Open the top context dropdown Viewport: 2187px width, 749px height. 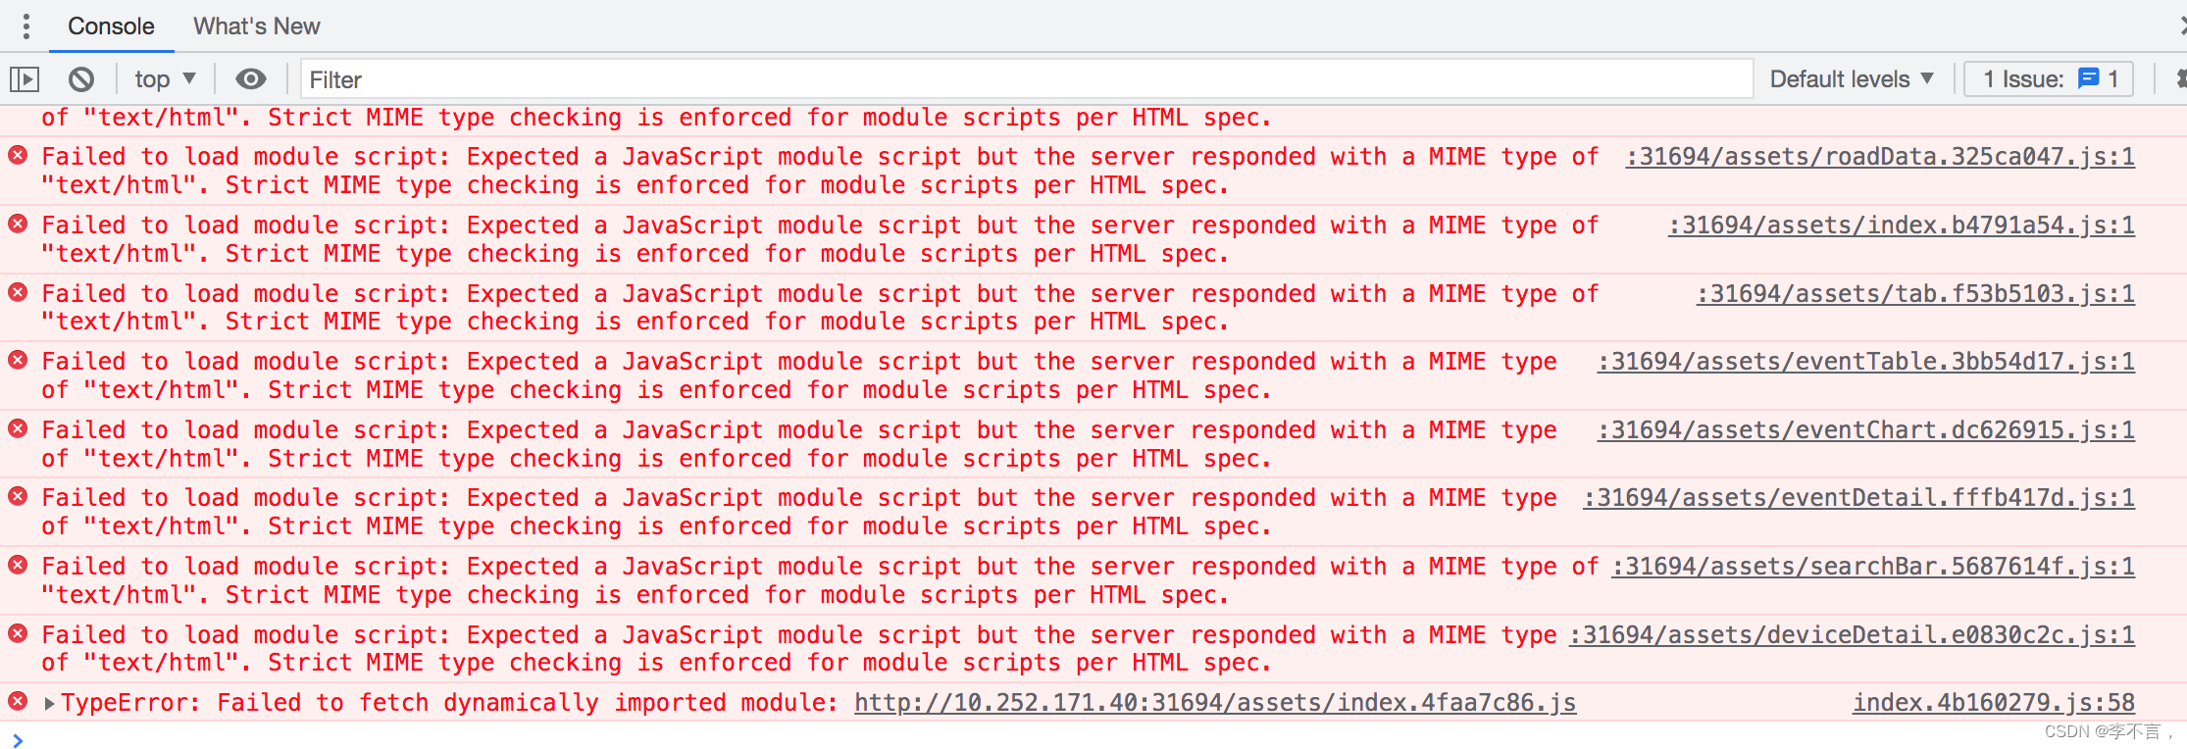click(165, 79)
